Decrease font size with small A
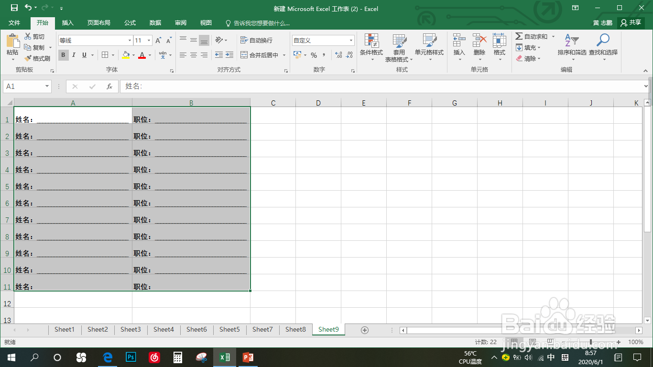The width and height of the screenshot is (653, 367). coord(170,41)
